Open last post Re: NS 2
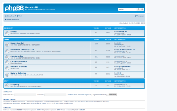The height and width of the screenshot is (111, 177). 118,73
